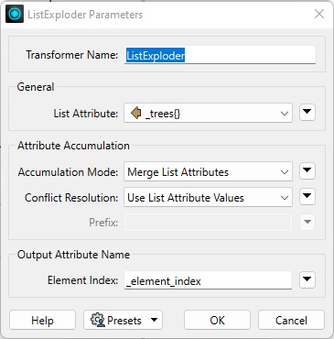Click the gear icon on Presets button
Image resolution: width=334 pixels, height=339 pixels.
coord(98,320)
